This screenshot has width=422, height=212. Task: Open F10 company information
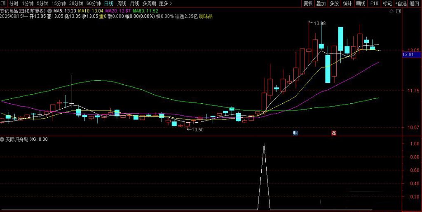coord(374,4)
